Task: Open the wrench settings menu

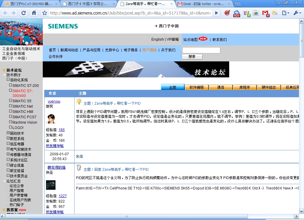Action: (297, 13)
